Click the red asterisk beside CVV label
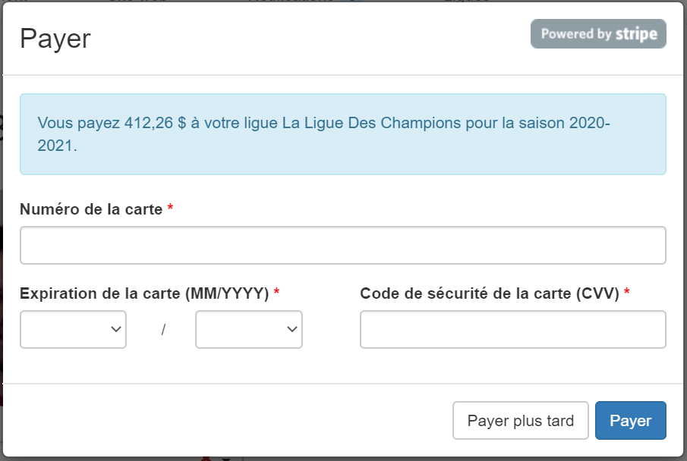Image resolution: width=687 pixels, height=461 pixels. [627, 292]
